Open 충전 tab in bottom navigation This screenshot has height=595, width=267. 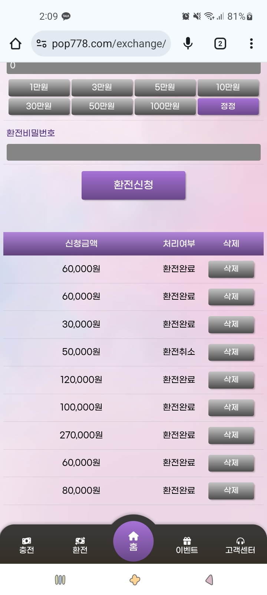pyautogui.click(x=27, y=546)
